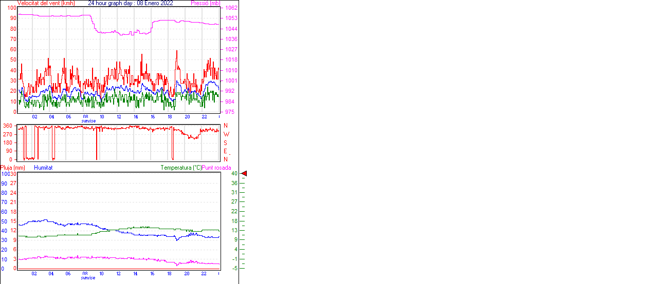This screenshot has height=284, width=658.
Task: Click the 1062 pressure axis value
Action: 231,8
